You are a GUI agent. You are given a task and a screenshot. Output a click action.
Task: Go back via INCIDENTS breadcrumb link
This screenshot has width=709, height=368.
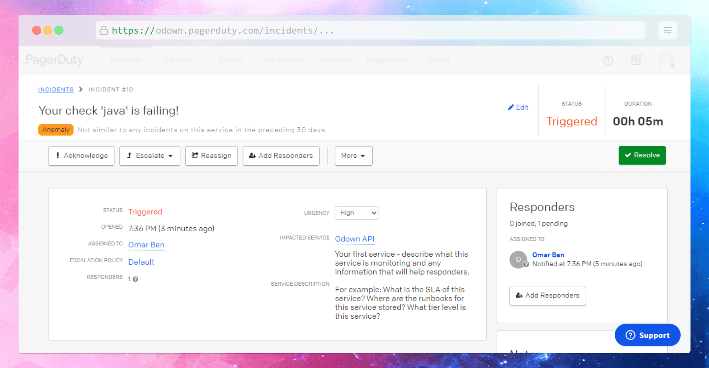56,89
